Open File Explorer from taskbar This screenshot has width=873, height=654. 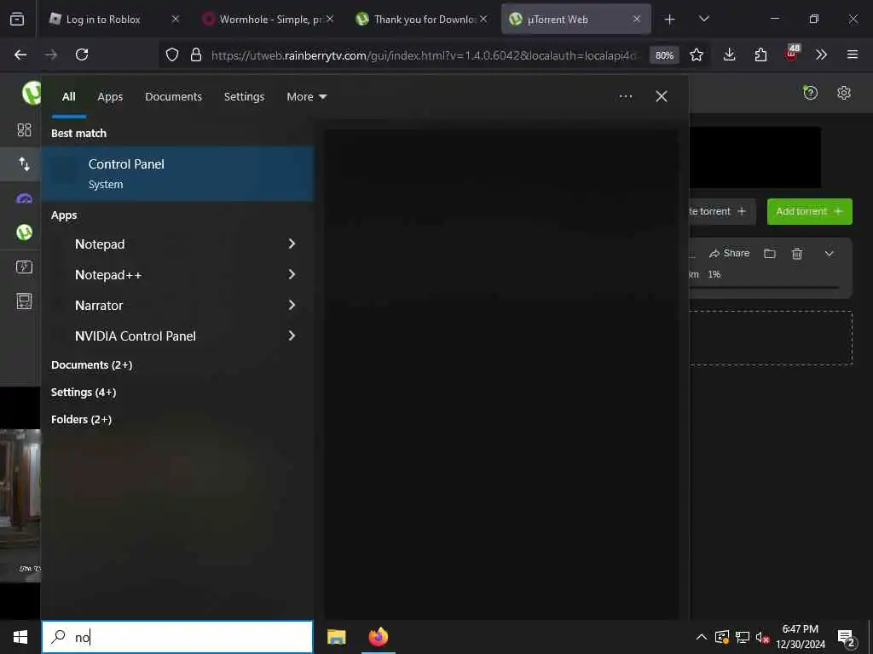(x=336, y=637)
